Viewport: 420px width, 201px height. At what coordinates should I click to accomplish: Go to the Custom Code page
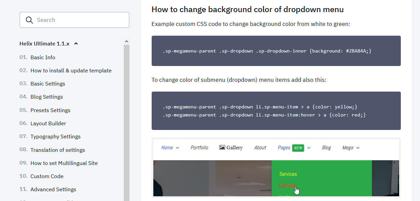(x=47, y=176)
